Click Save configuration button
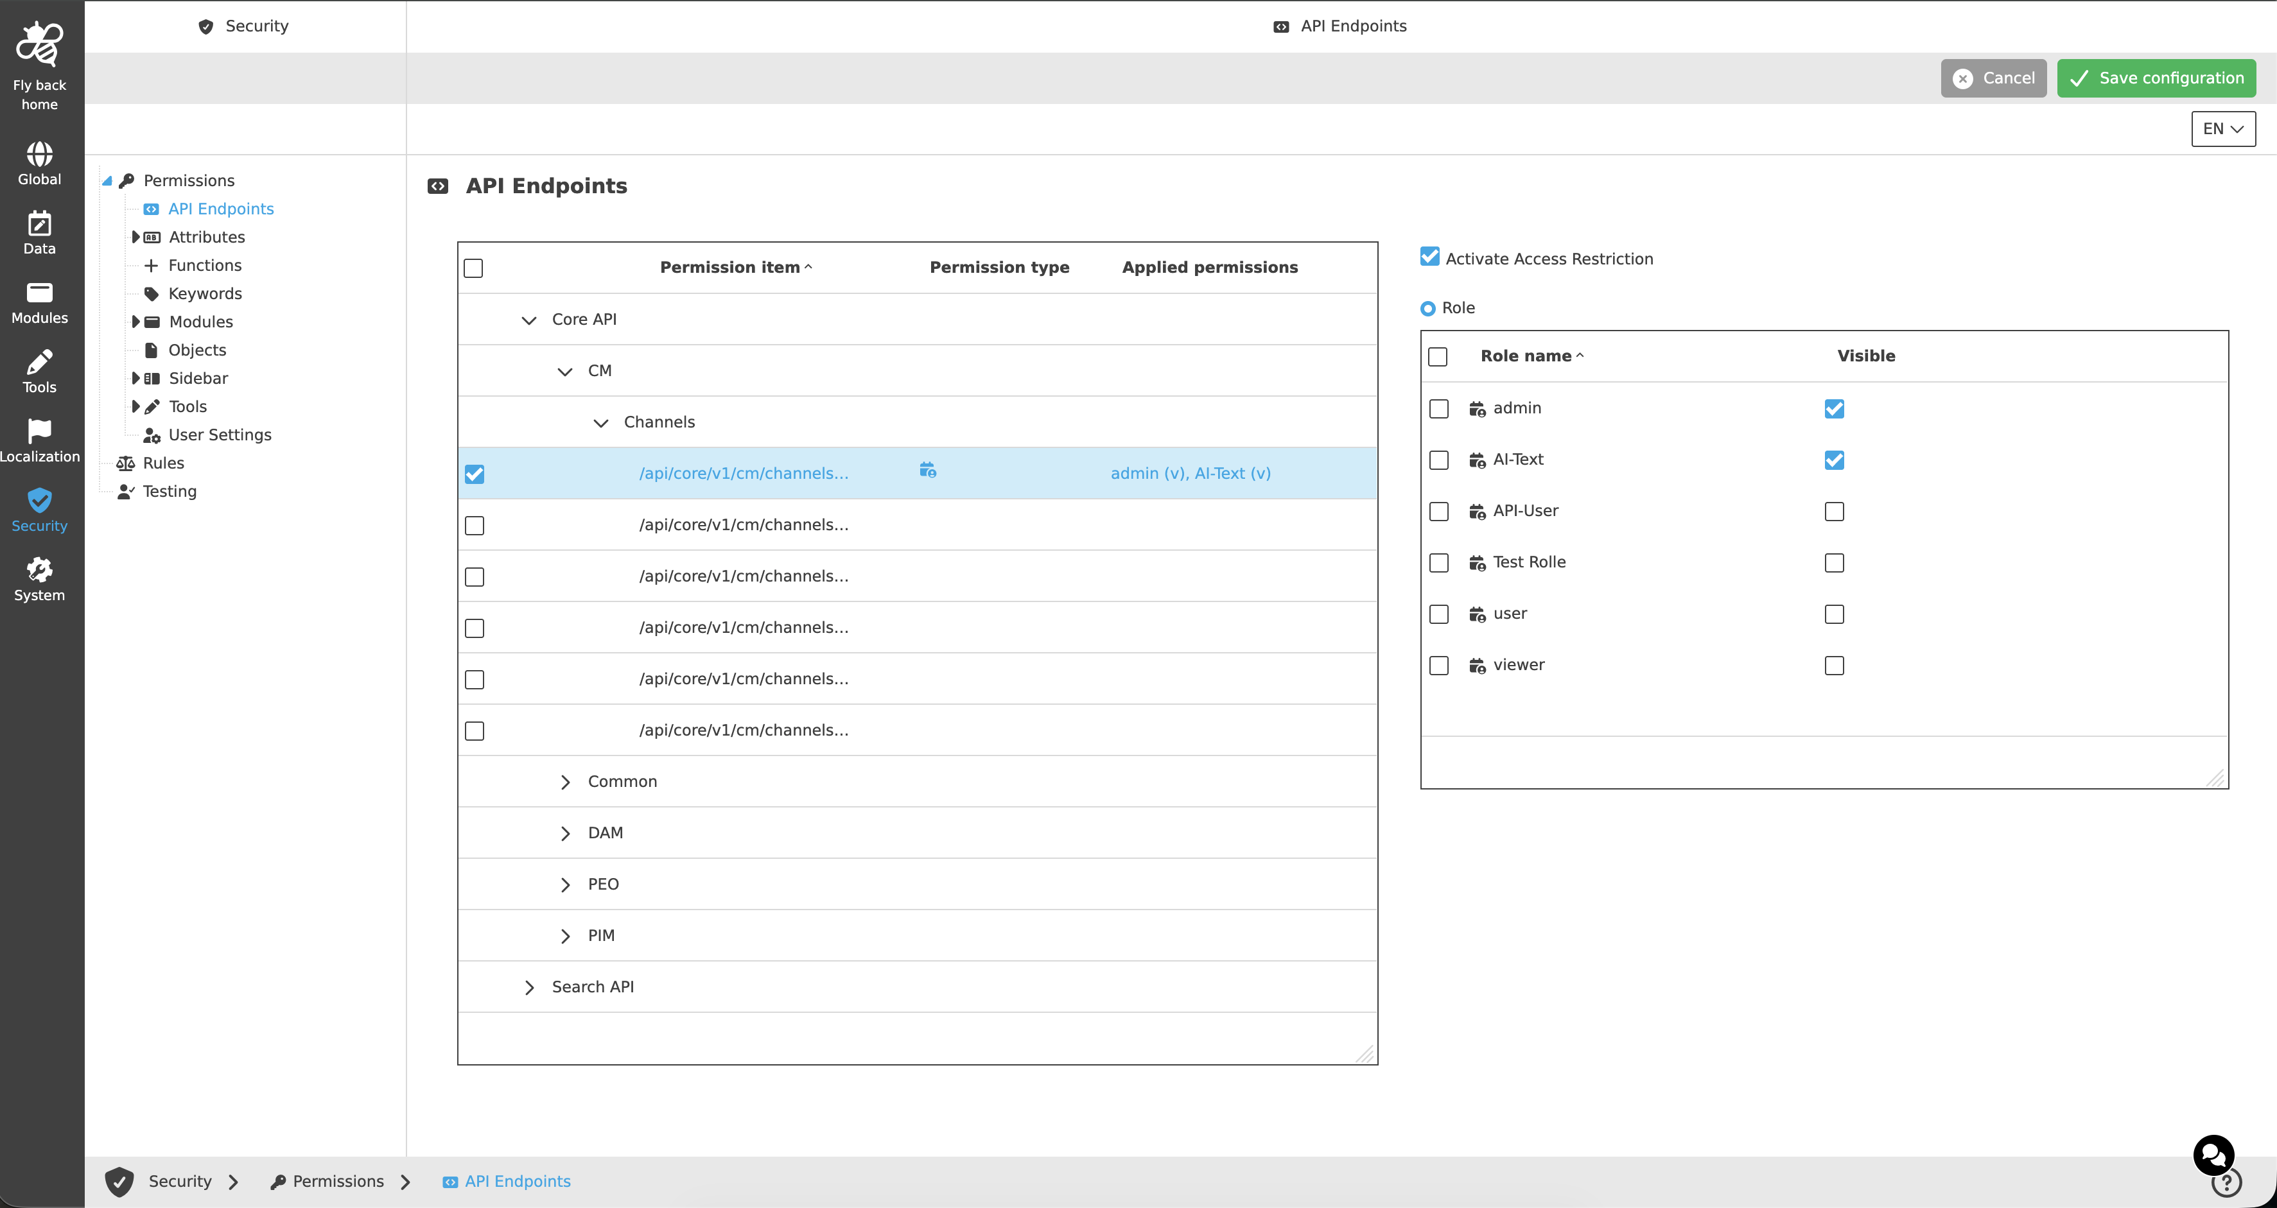2277x1208 pixels. pyautogui.click(x=2156, y=78)
